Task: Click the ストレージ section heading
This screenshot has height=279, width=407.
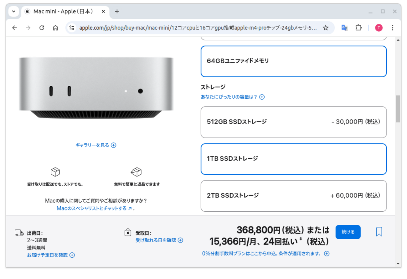Action: [x=213, y=87]
